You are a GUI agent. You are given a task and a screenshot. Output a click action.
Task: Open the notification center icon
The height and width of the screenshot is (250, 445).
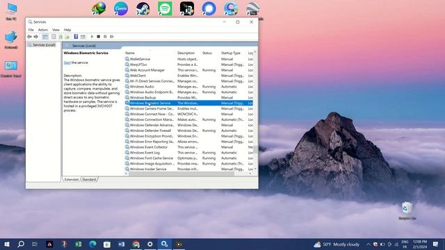[435, 244]
